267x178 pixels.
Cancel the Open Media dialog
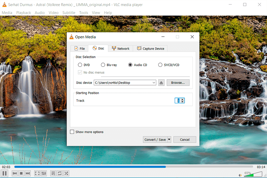tap(185, 139)
